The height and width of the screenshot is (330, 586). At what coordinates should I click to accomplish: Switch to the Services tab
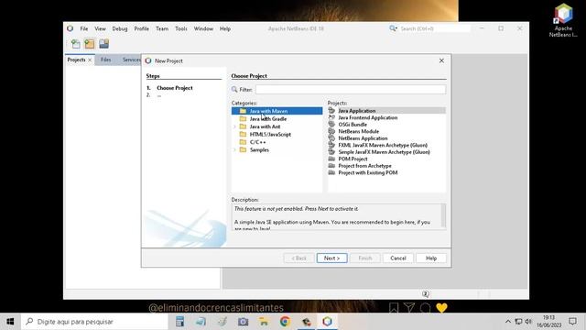131,60
